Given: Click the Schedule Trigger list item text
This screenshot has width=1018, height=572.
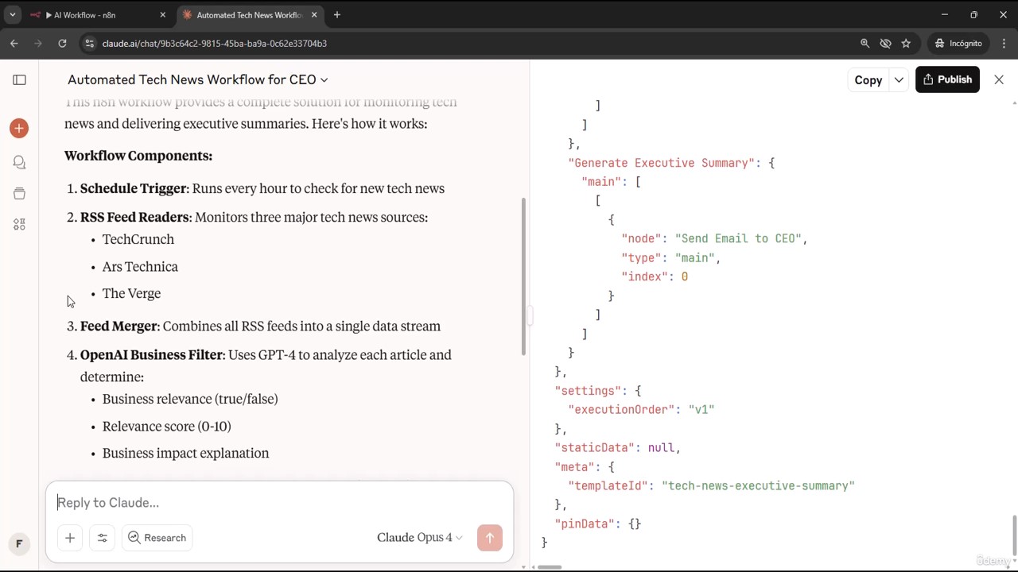Looking at the screenshot, I should tap(262, 188).
